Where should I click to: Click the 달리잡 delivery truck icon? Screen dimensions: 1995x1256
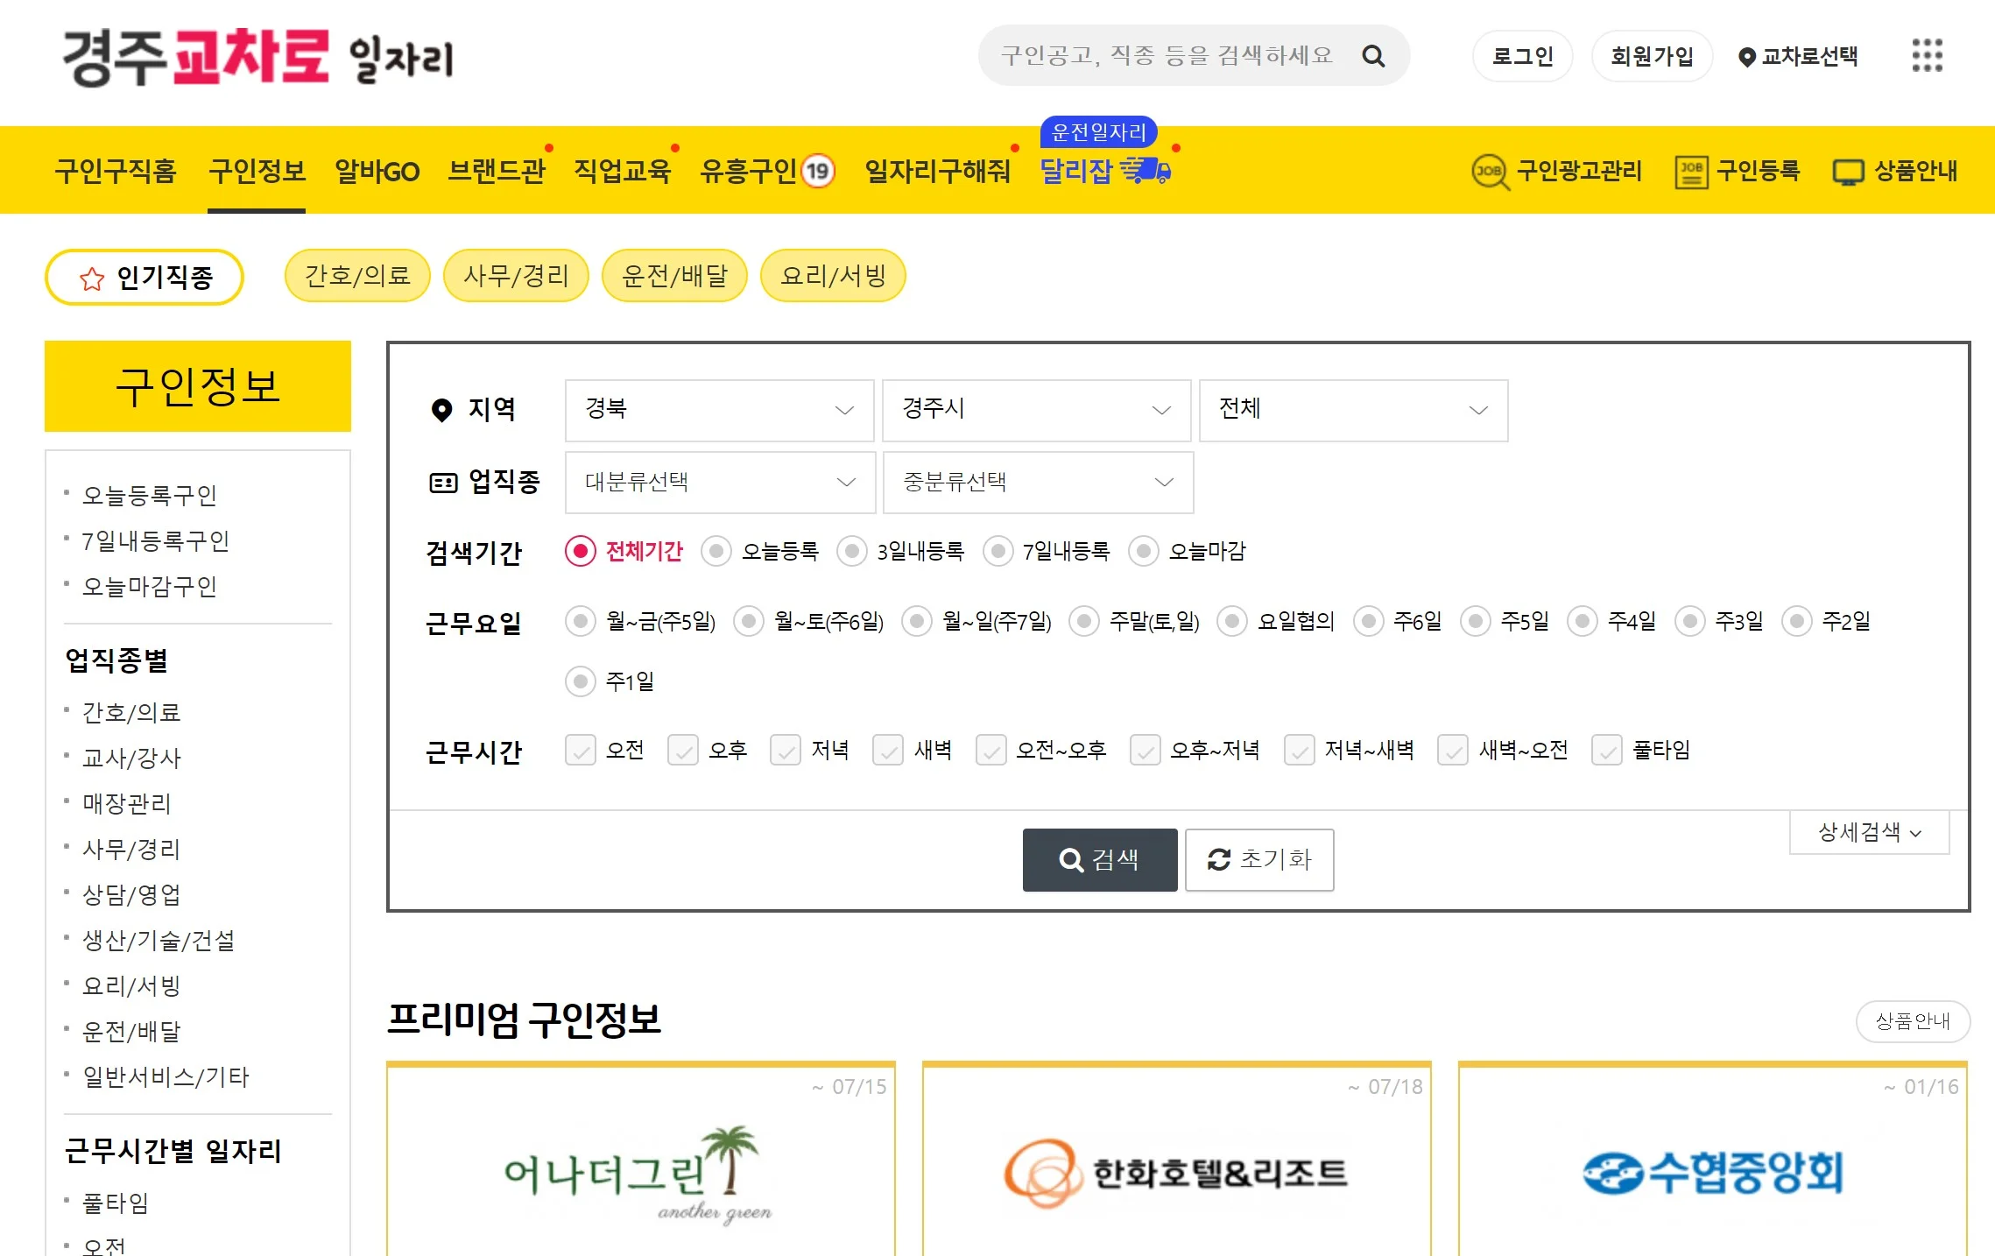click(x=1146, y=170)
